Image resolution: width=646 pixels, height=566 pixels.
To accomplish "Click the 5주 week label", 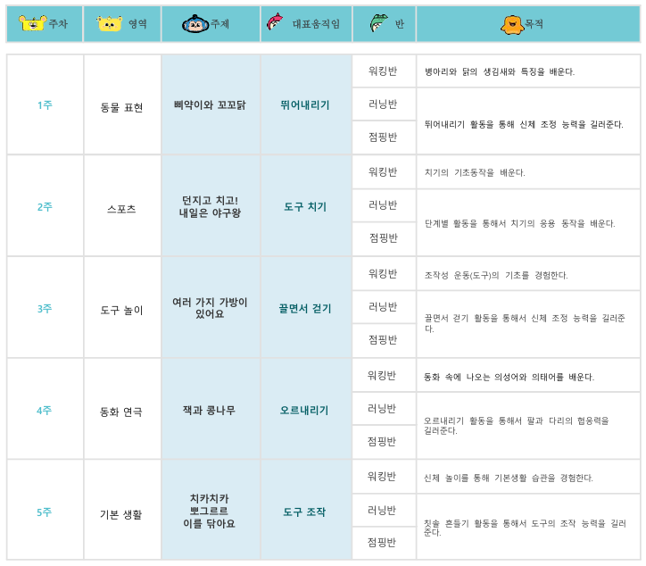I will pyautogui.click(x=45, y=512).
